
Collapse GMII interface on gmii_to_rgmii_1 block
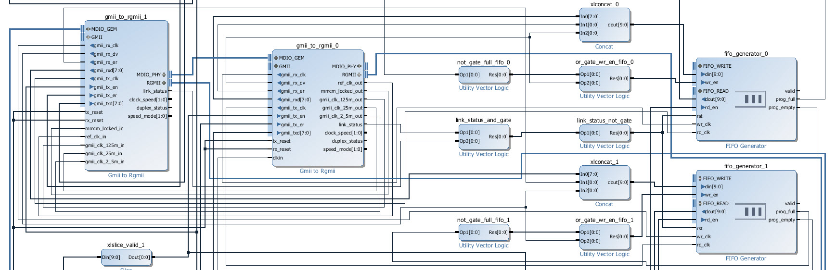coord(88,37)
